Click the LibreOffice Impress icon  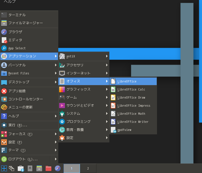[x=113, y=106]
